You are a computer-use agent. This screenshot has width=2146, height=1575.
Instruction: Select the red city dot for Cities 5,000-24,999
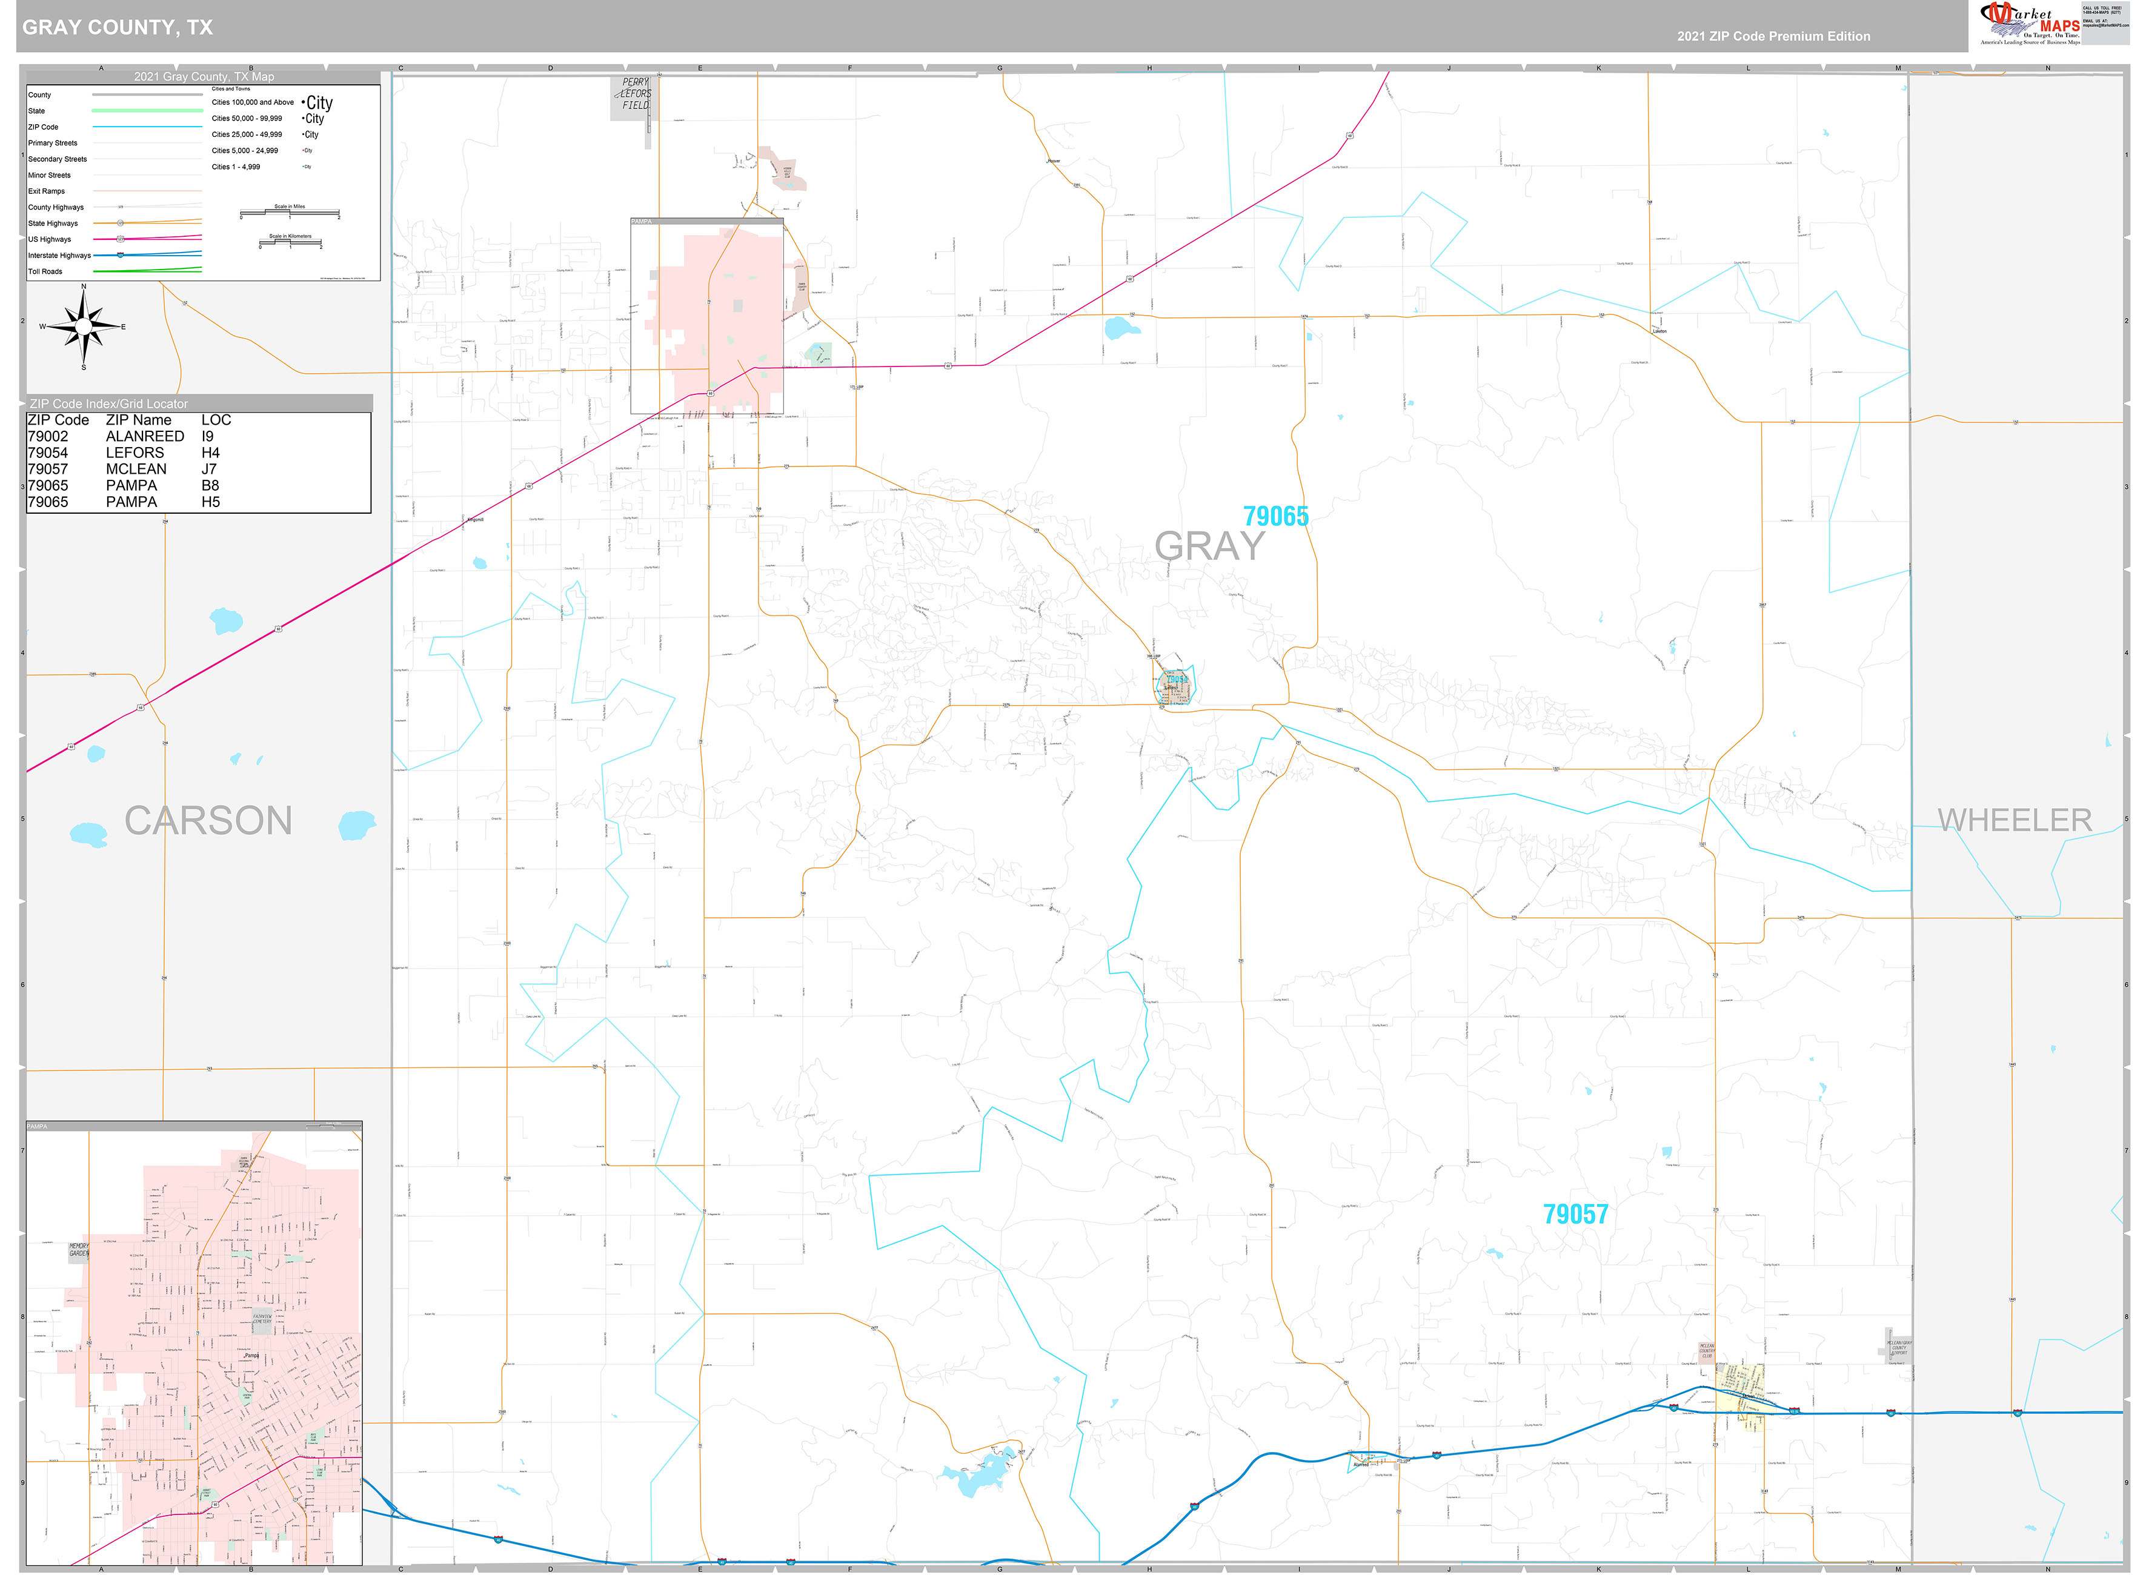304,151
